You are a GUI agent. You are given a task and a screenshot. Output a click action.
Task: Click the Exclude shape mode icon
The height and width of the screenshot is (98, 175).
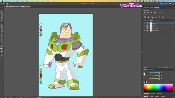pos(155,13)
